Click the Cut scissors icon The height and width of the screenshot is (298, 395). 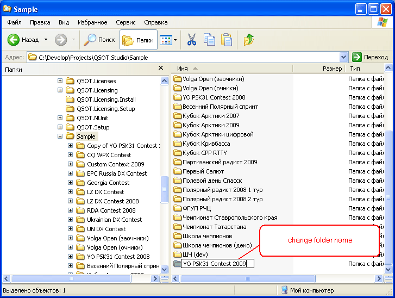click(192, 40)
